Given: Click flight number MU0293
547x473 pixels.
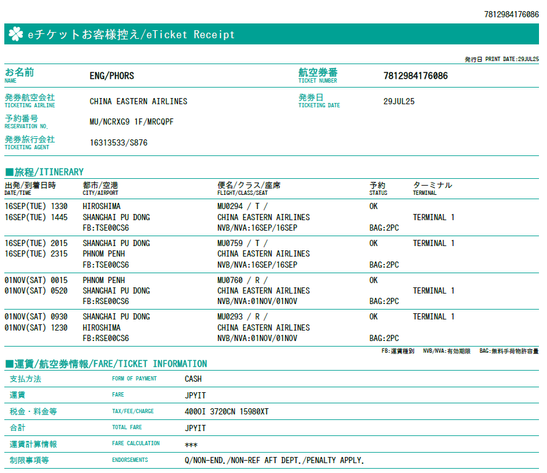Looking at the screenshot, I should [232, 316].
